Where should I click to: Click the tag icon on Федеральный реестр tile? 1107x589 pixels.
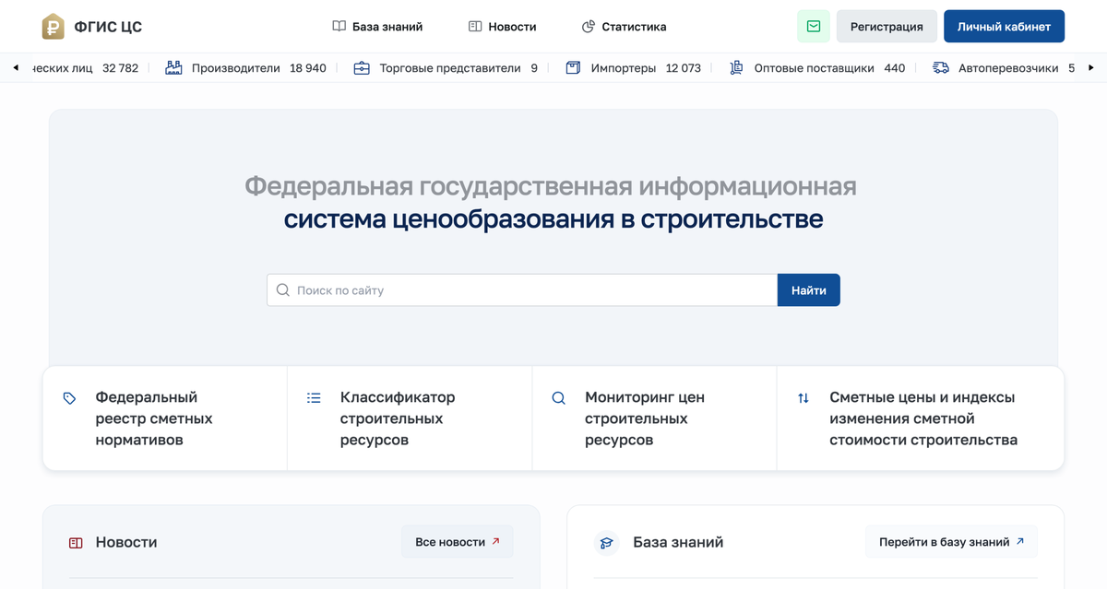click(x=69, y=397)
